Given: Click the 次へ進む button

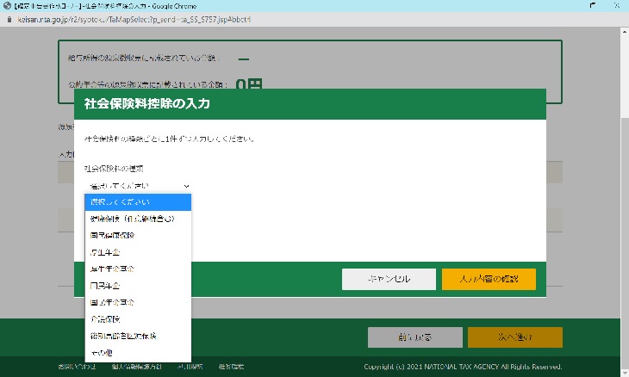Looking at the screenshot, I should (515, 337).
